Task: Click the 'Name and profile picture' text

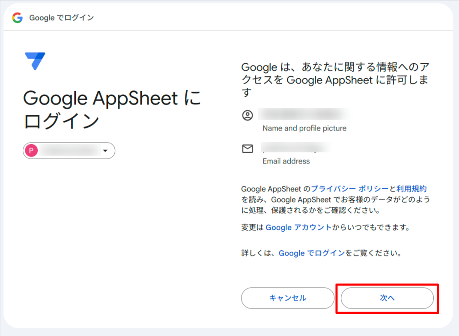Action: 304,128
